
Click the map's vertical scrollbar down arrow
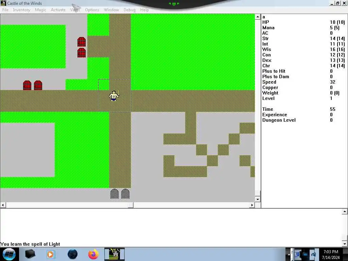[258, 199]
